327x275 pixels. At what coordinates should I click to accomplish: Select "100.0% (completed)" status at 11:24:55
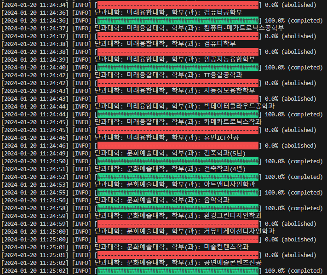tap(293, 192)
